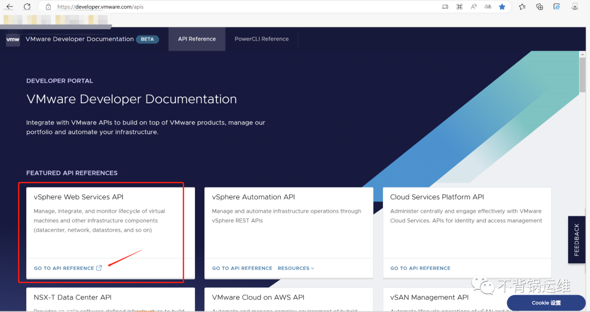Click the vmw logo
590x312 pixels.
(x=13, y=39)
